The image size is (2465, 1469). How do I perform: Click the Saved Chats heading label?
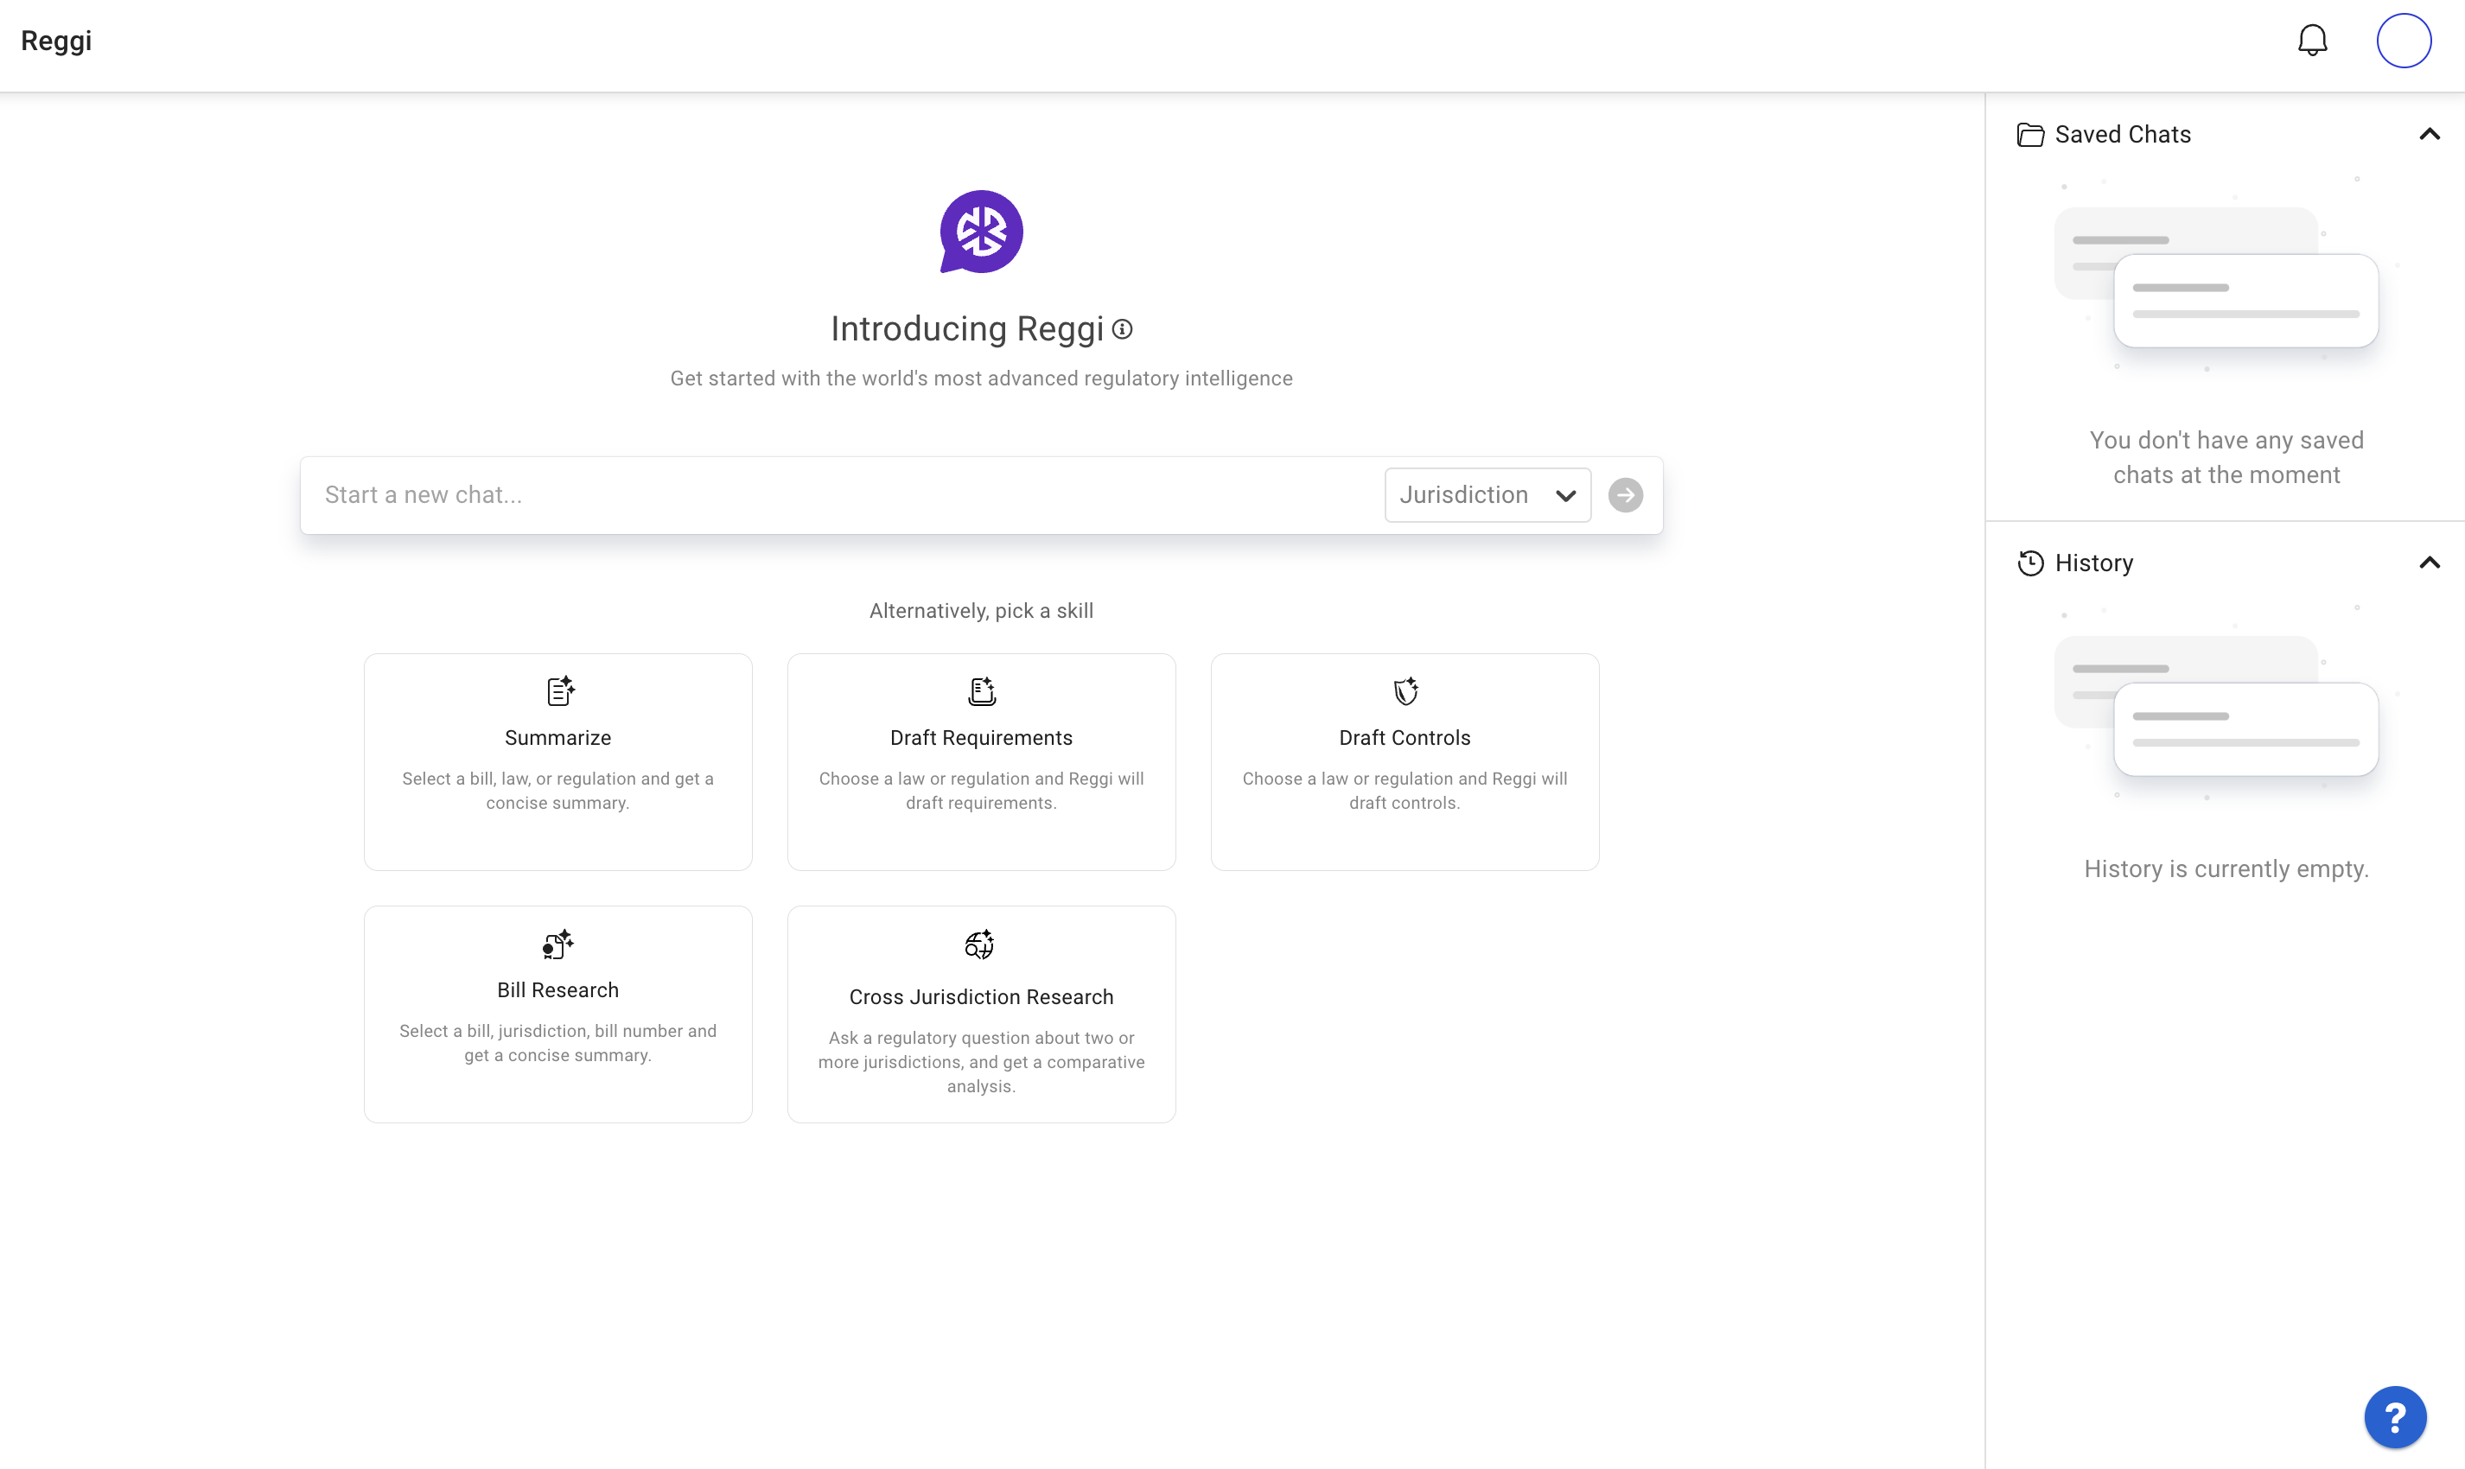(2123, 135)
